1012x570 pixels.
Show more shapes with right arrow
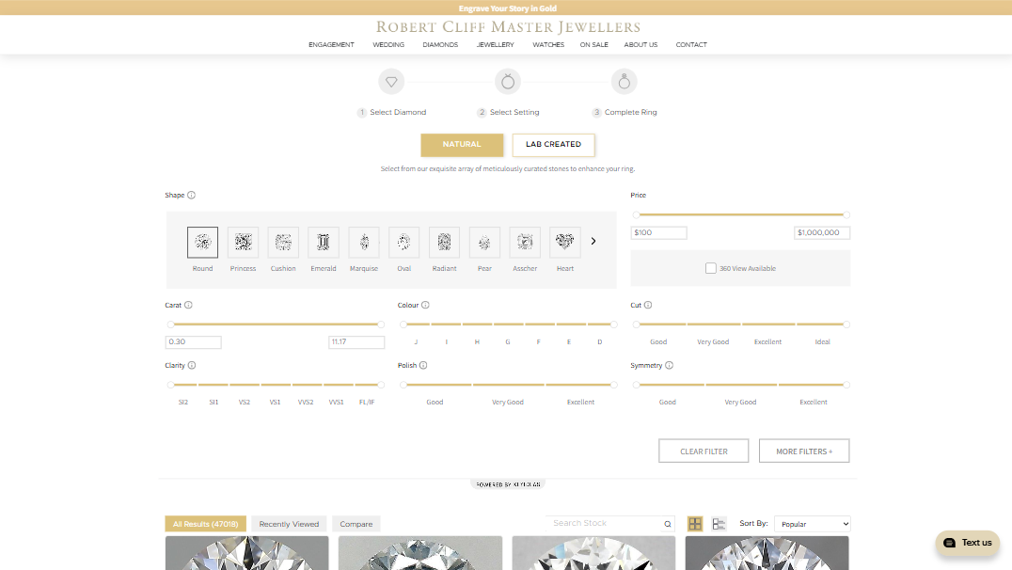point(593,242)
